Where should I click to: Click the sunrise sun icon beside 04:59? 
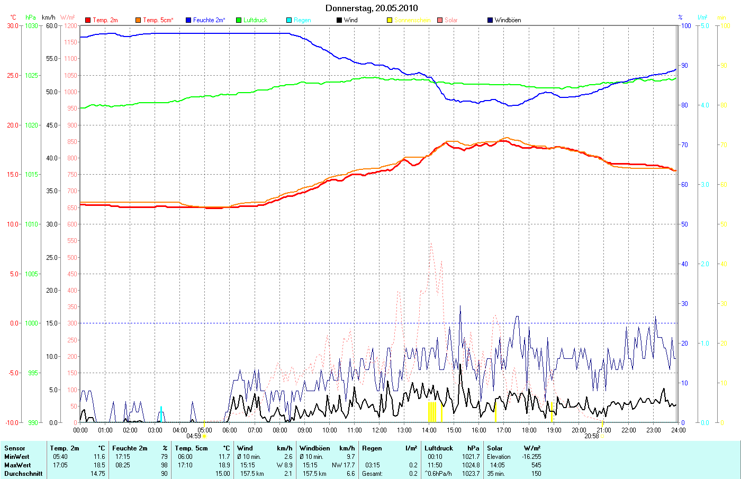[205, 436]
